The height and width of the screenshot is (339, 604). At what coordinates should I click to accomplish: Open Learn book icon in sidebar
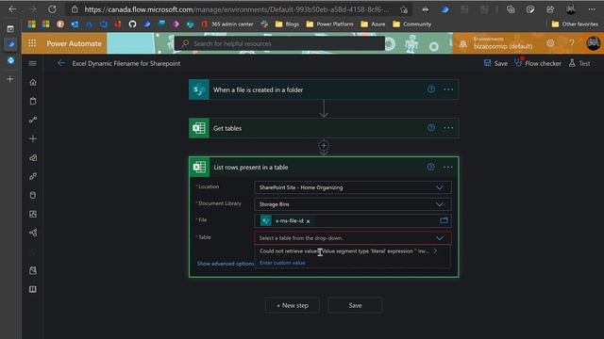[33, 289]
